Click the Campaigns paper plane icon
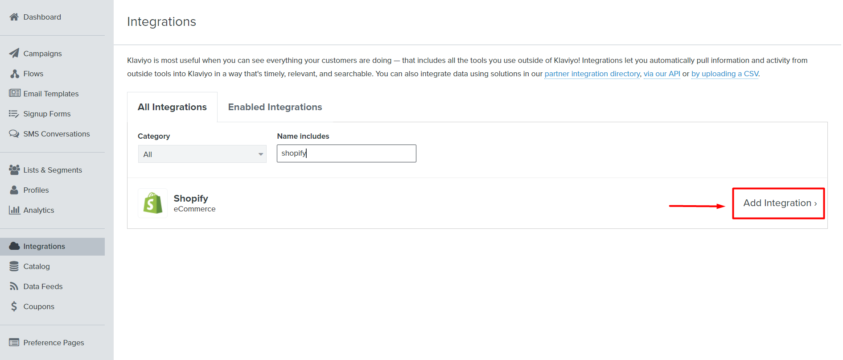This screenshot has height=360, width=843. [x=14, y=53]
